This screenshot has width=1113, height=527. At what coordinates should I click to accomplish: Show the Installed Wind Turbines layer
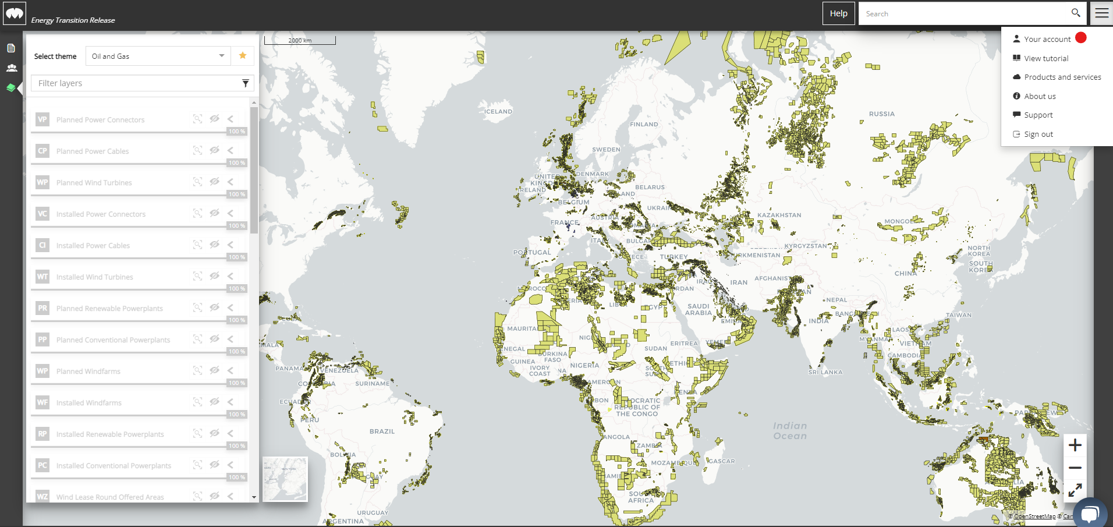click(x=214, y=276)
